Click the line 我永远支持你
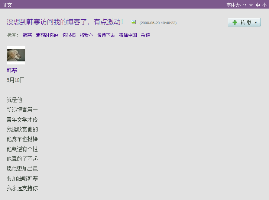This screenshot has width=269, height=200. click(x=22, y=188)
